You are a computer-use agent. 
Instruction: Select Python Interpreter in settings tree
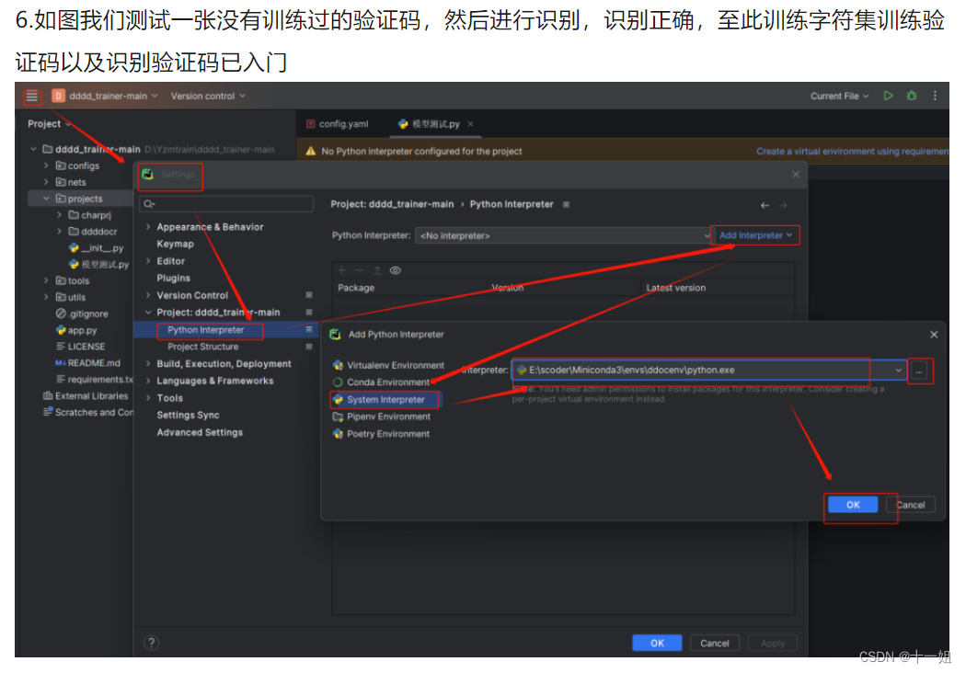[x=206, y=330]
